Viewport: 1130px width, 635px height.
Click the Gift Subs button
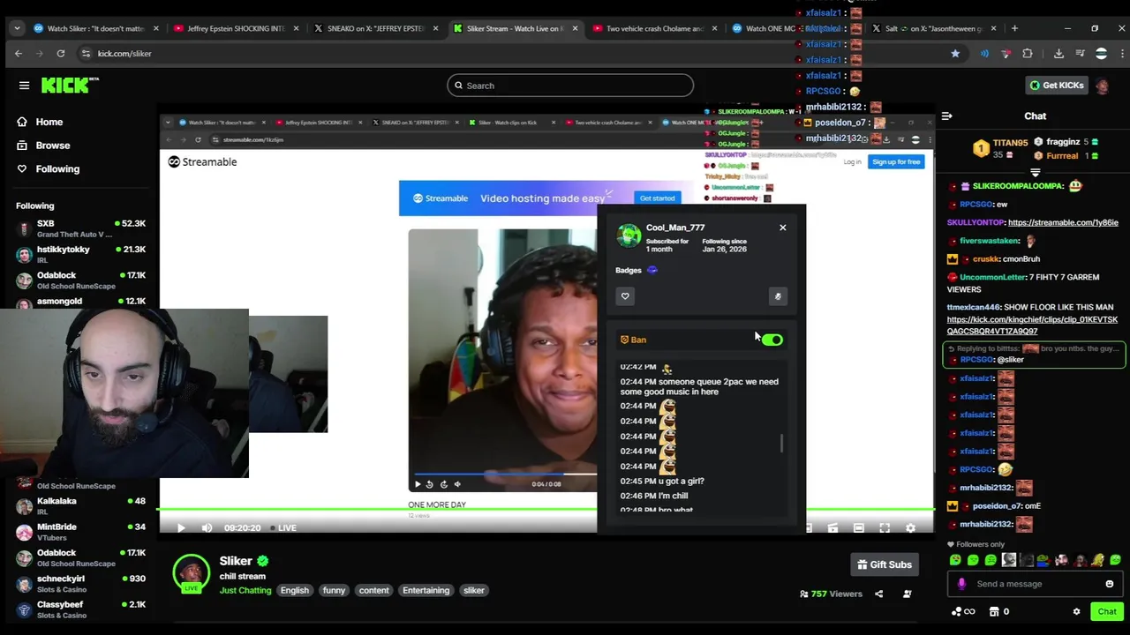point(884,564)
